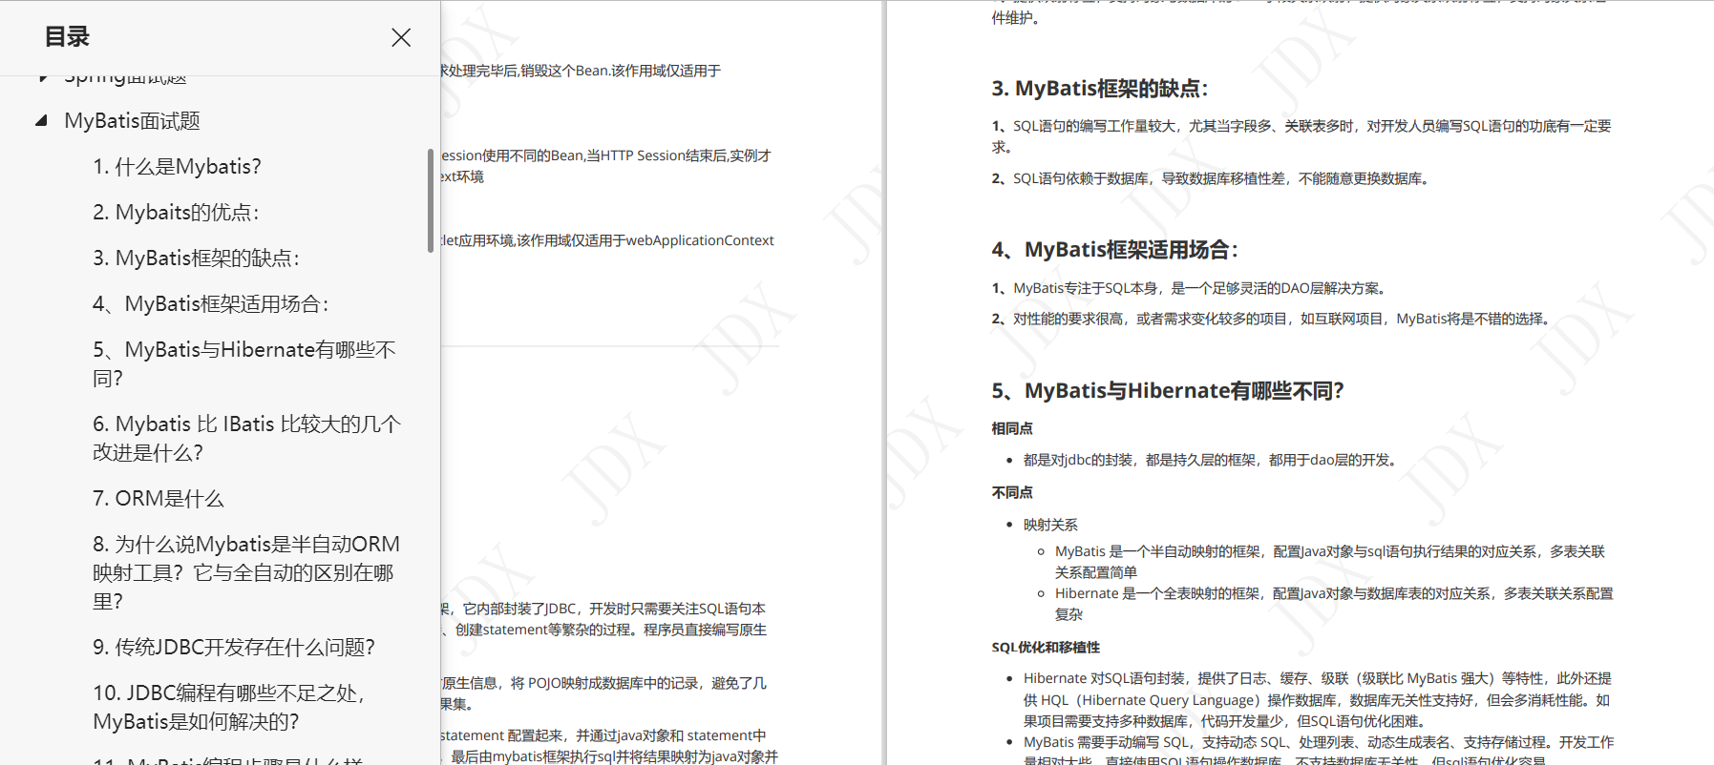Click heading 4、MyBatis框架适用场合: in document
The width and height of the screenshot is (1714, 765).
[1114, 250]
